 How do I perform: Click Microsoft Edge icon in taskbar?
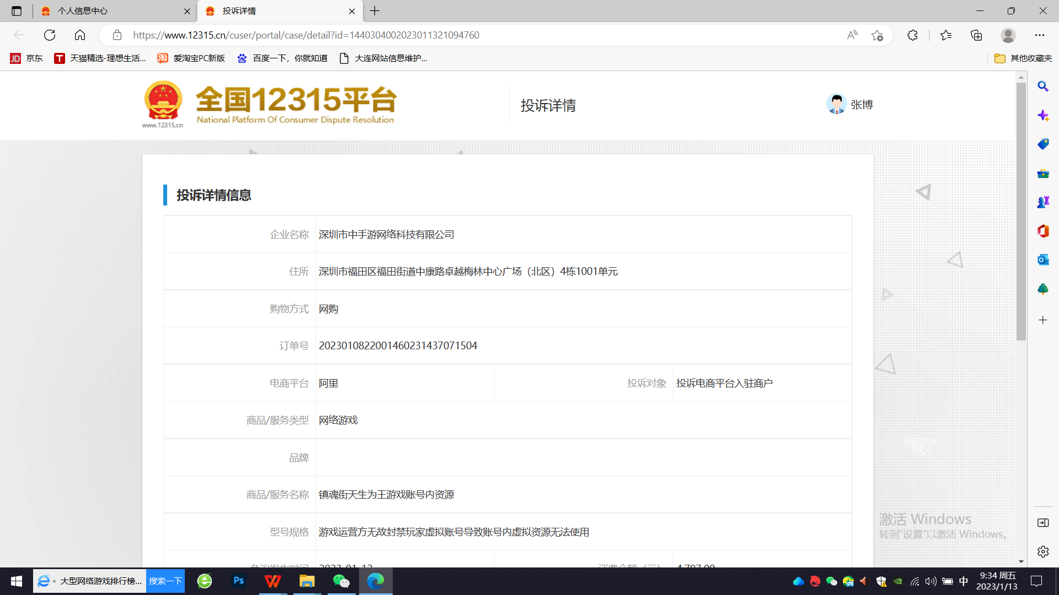pyautogui.click(x=376, y=581)
